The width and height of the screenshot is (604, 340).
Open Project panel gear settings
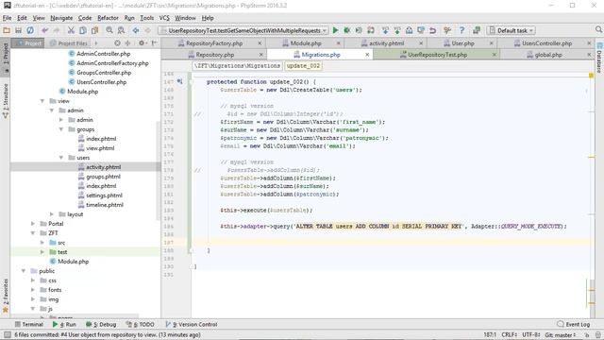[143, 43]
